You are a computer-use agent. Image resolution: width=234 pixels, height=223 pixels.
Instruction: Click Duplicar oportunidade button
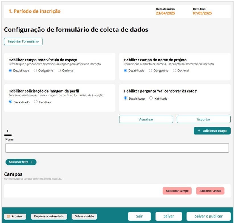[49, 216]
